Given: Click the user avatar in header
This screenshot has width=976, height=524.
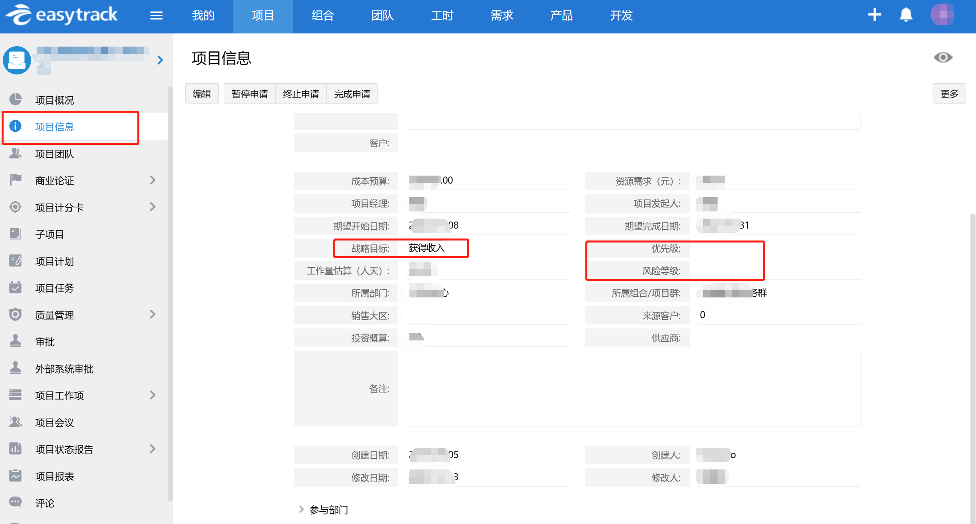Looking at the screenshot, I should (942, 15).
